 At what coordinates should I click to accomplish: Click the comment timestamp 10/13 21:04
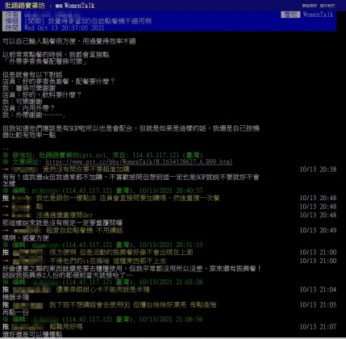[x=318, y=290]
